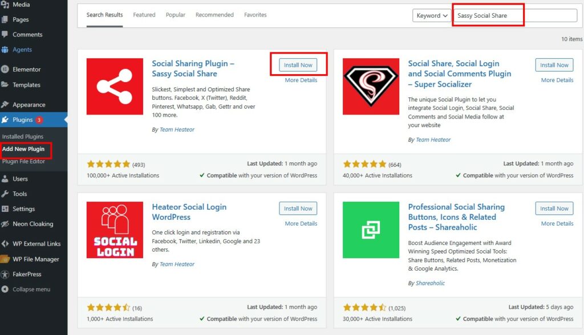Click Team Heateor author link under Super Socializer
This screenshot has height=335, width=584.
[433, 140]
